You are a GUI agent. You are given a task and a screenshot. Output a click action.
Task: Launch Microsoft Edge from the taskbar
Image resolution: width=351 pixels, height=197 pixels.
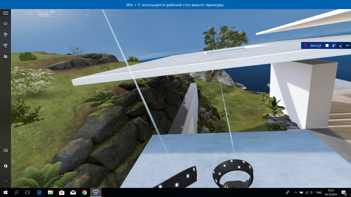point(39,192)
